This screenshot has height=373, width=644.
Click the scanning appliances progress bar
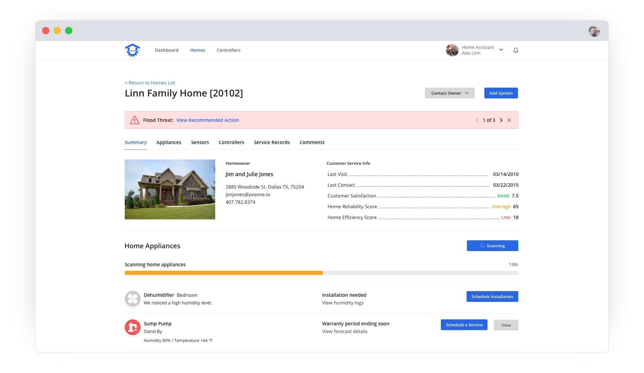321,273
